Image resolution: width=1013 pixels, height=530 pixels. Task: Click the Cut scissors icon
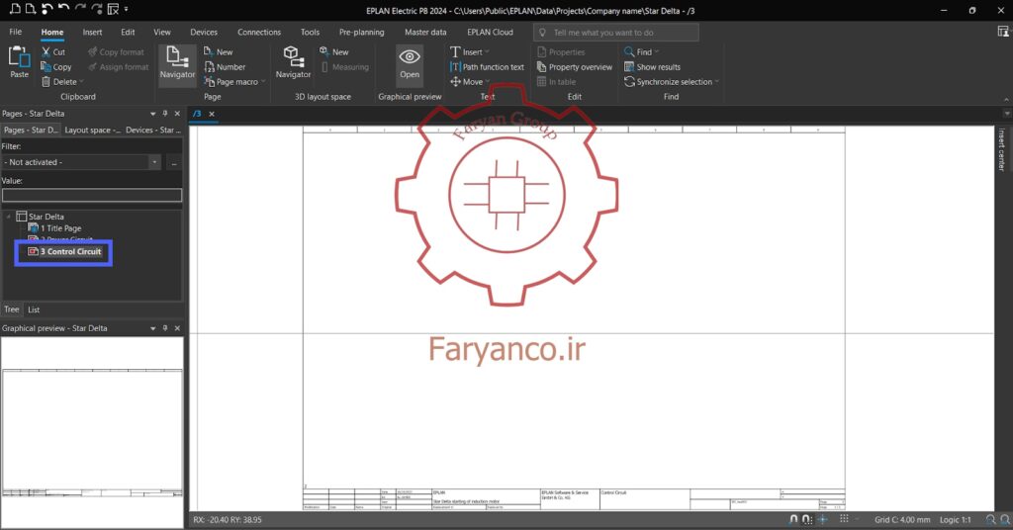tap(46, 51)
